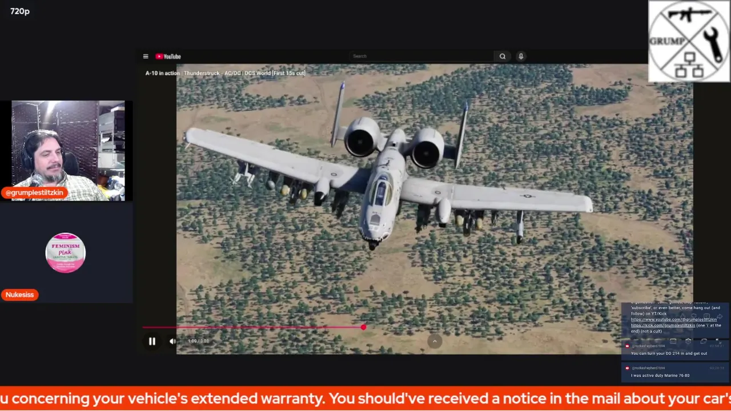Image resolution: width=731 pixels, height=411 pixels.
Task: Open the kick.com/grumplestiltzkin link
Action: pyautogui.click(x=663, y=325)
